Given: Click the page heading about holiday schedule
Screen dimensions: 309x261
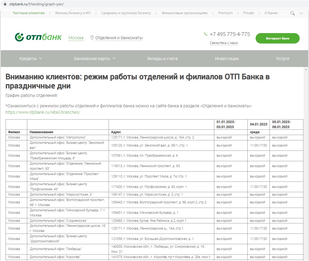Looking at the screenshot, I should 137,81.
